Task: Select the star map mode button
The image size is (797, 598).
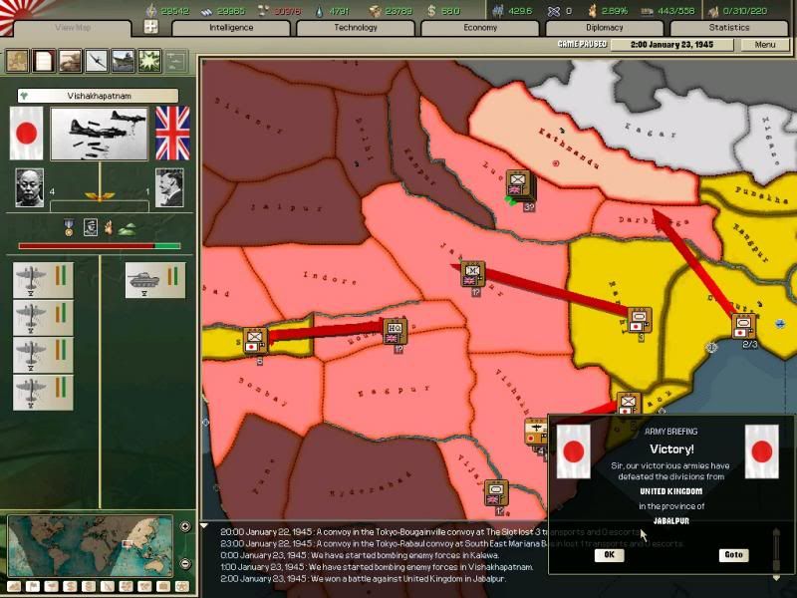Action: tap(181, 587)
